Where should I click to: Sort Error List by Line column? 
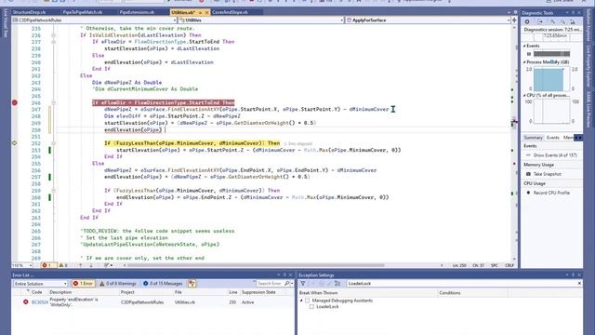233,292
